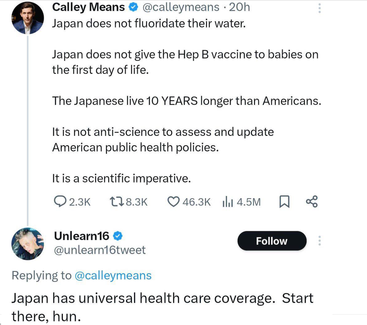Viewport: 367px width, 325px height.
Task: Open more options menu beside Follow button
Action: tap(319, 241)
